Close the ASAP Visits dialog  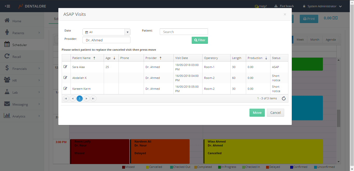point(285,14)
